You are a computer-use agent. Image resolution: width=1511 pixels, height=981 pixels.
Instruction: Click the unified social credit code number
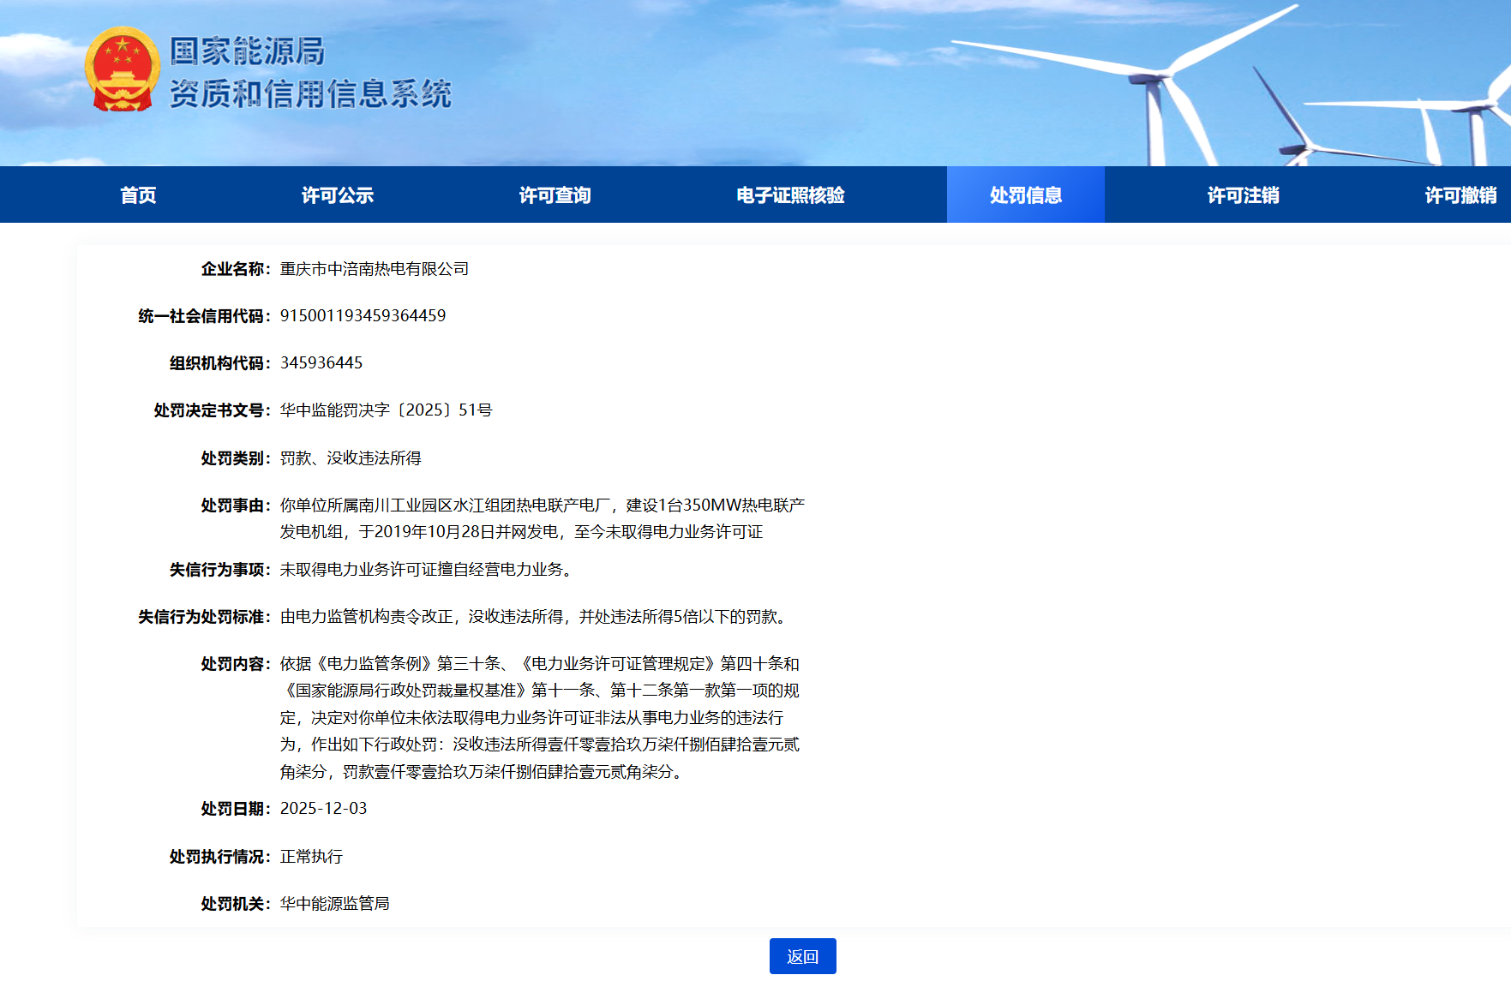(x=363, y=316)
